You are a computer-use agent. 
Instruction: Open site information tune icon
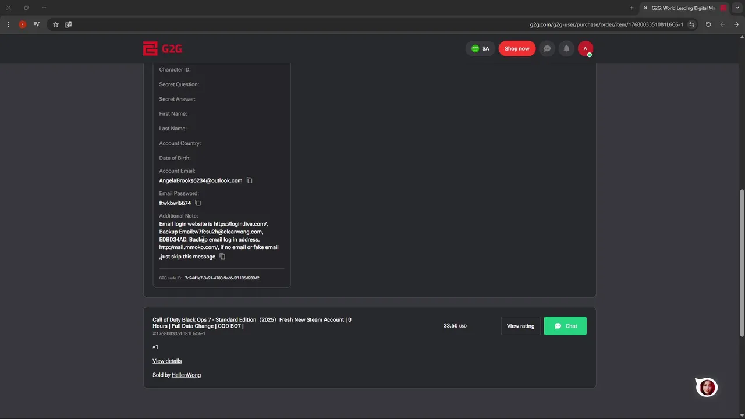(691, 24)
